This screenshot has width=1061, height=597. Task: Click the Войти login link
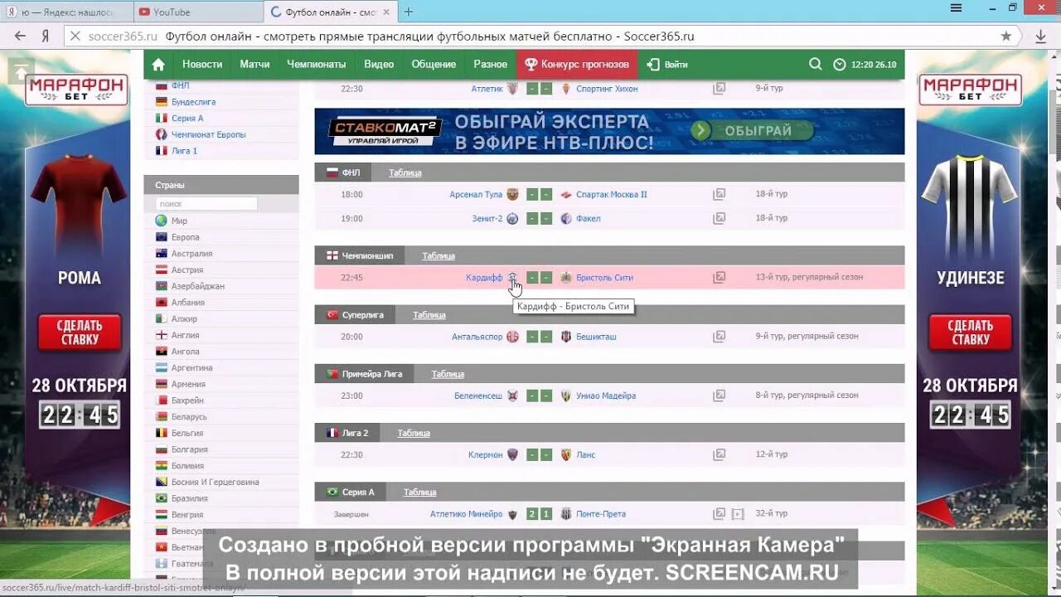(676, 65)
